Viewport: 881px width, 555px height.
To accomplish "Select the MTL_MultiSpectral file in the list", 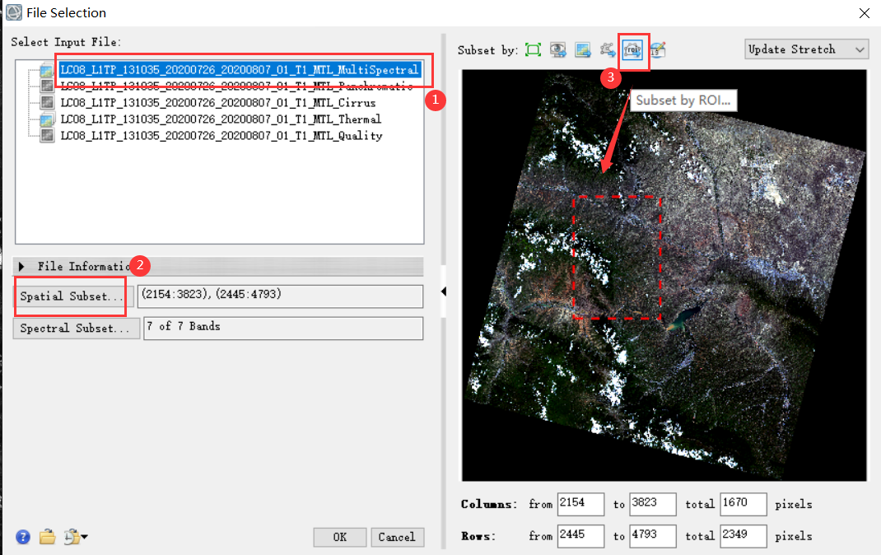I will [239, 70].
